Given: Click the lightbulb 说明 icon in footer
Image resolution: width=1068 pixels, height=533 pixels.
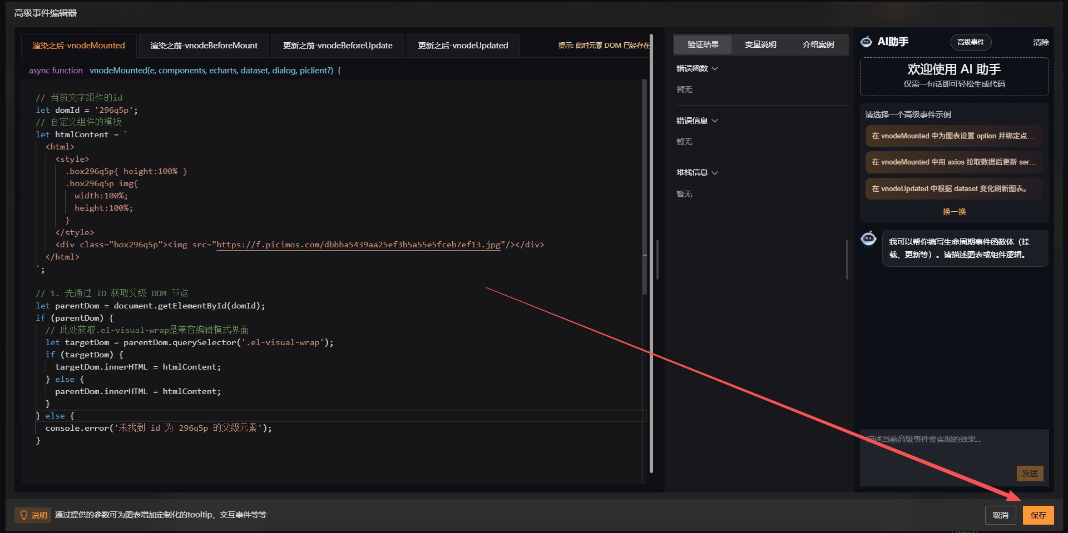Looking at the screenshot, I should (24, 515).
